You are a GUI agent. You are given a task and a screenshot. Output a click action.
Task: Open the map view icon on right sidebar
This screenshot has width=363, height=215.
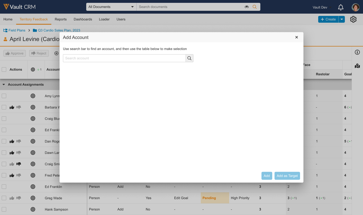tap(357, 66)
